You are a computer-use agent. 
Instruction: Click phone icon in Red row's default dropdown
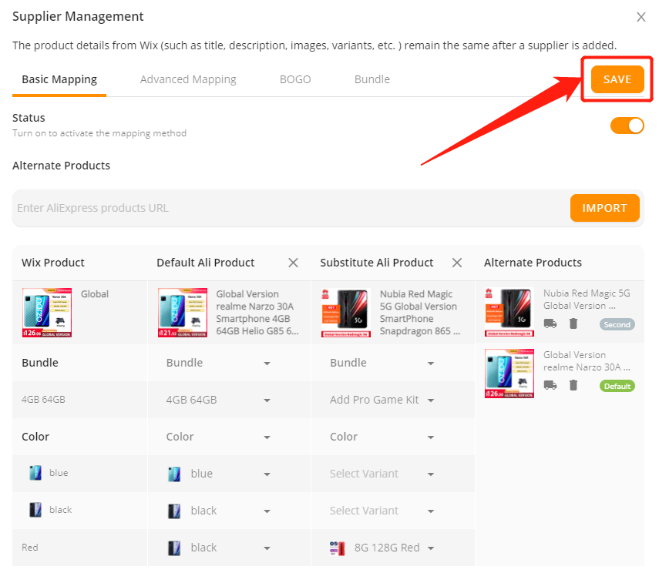coord(174,548)
